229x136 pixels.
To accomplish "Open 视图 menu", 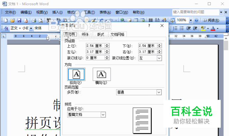I will (x=42, y=12).
